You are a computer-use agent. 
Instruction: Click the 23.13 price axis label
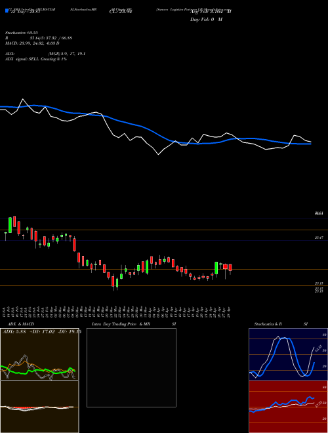[319, 283]
